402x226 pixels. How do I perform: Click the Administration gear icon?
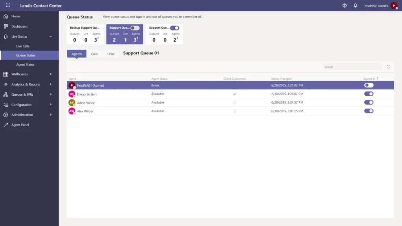pos(5,115)
